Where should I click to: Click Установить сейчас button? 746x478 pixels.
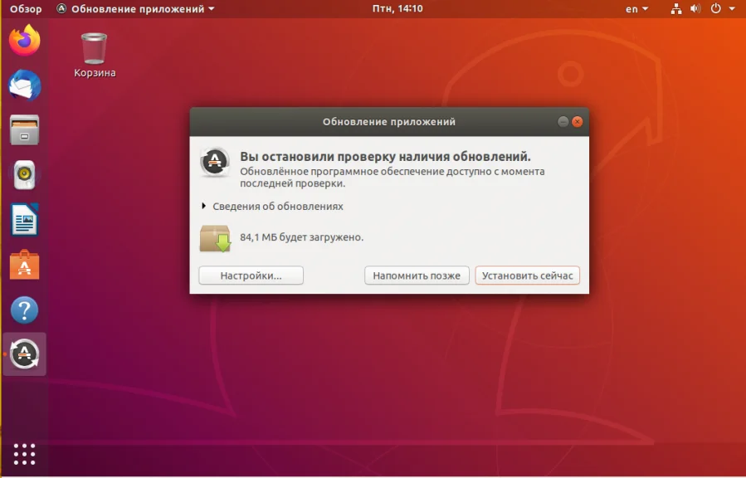coord(527,276)
